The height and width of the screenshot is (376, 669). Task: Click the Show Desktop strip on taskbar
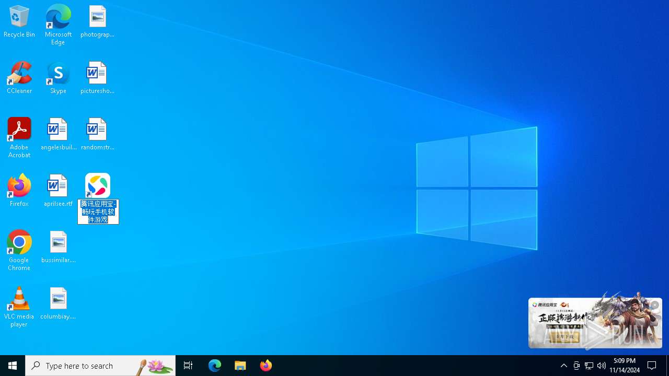pos(667,366)
